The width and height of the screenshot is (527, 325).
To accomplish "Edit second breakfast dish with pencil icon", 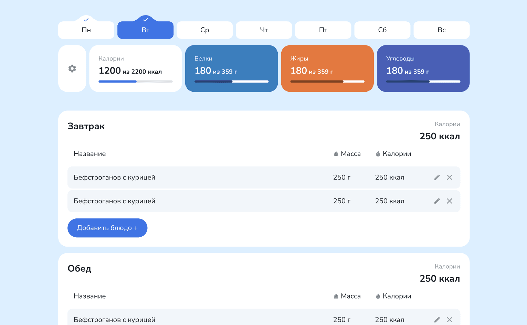I will click(437, 201).
